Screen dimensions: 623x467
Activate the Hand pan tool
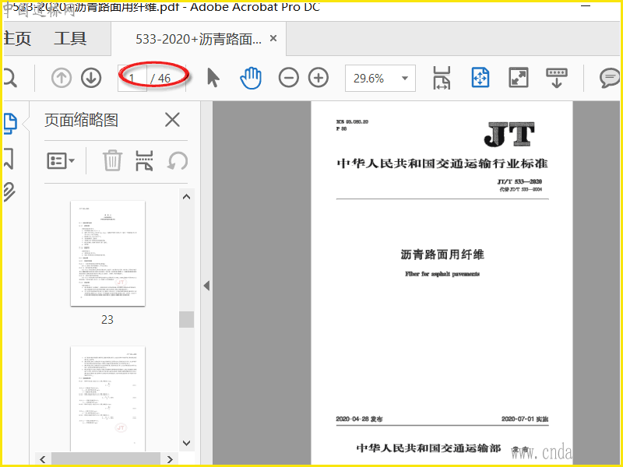click(x=251, y=78)
